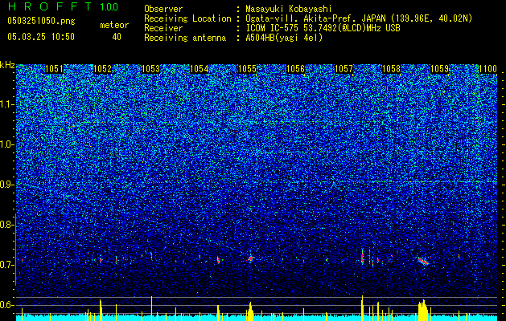This screenshot has width=506, height=321.
Task: Click the 1053 time marker label
Action: 150,69
